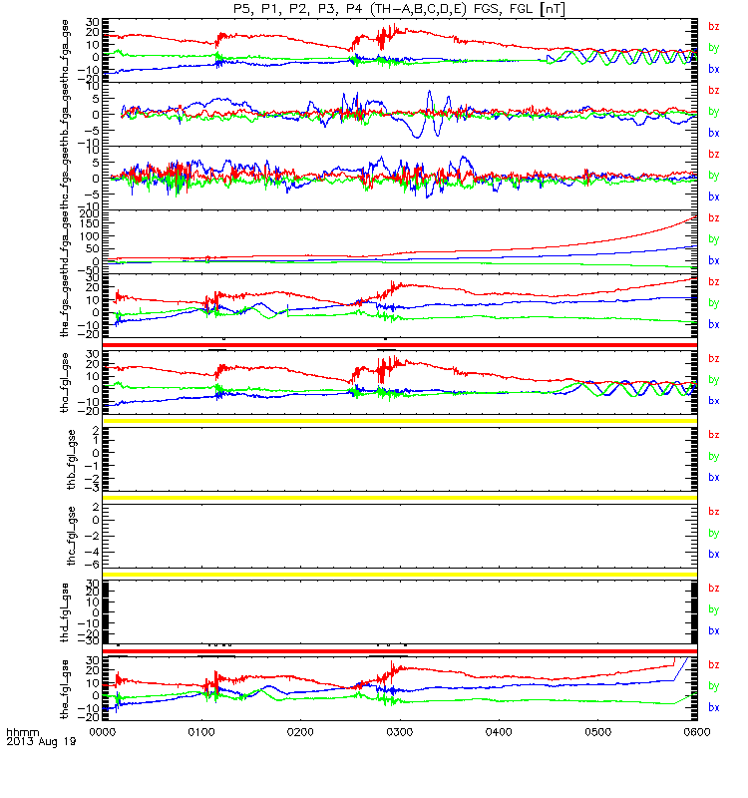Click the -6 tick of thc_fgl_gse panel
748x798 pixels.
(92, 565)
